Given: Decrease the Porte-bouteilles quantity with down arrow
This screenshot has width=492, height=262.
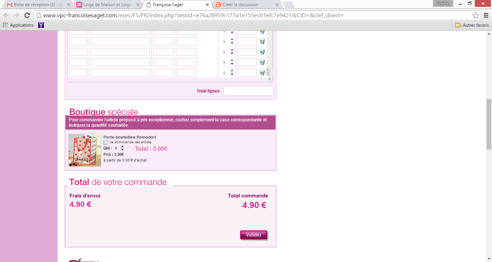Looking at the screenshot, I should pos(122,150).
